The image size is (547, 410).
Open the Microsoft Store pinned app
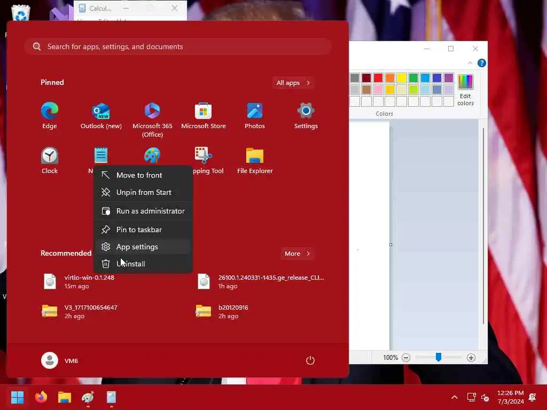click(x=204, y=116)
